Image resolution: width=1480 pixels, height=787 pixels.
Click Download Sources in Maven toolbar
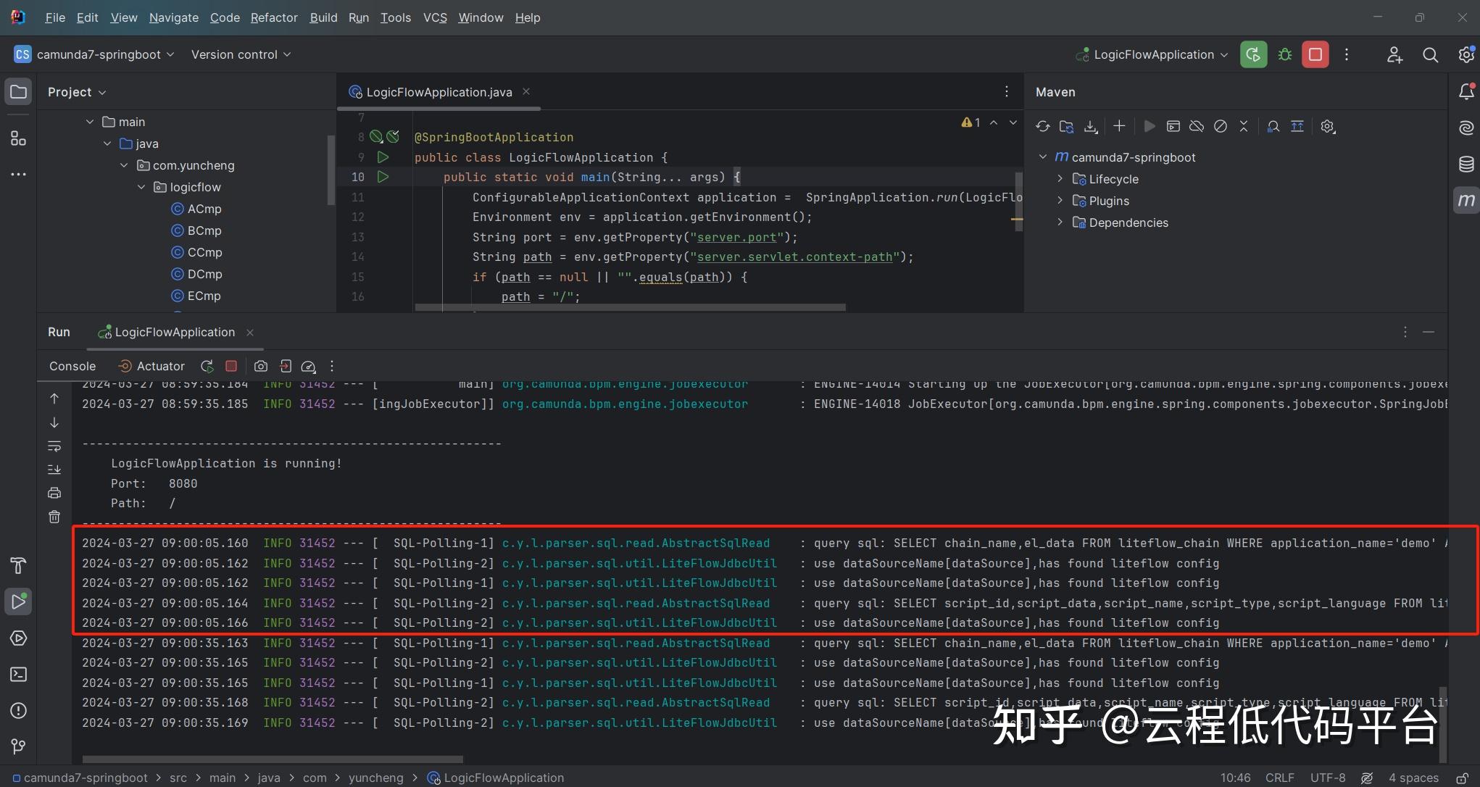pos(1090,126)
